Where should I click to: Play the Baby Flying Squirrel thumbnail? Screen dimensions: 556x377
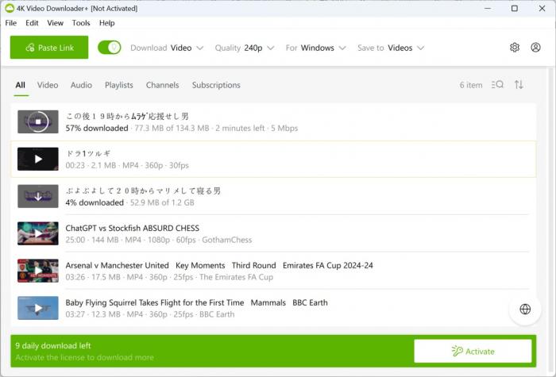(38, 308)
